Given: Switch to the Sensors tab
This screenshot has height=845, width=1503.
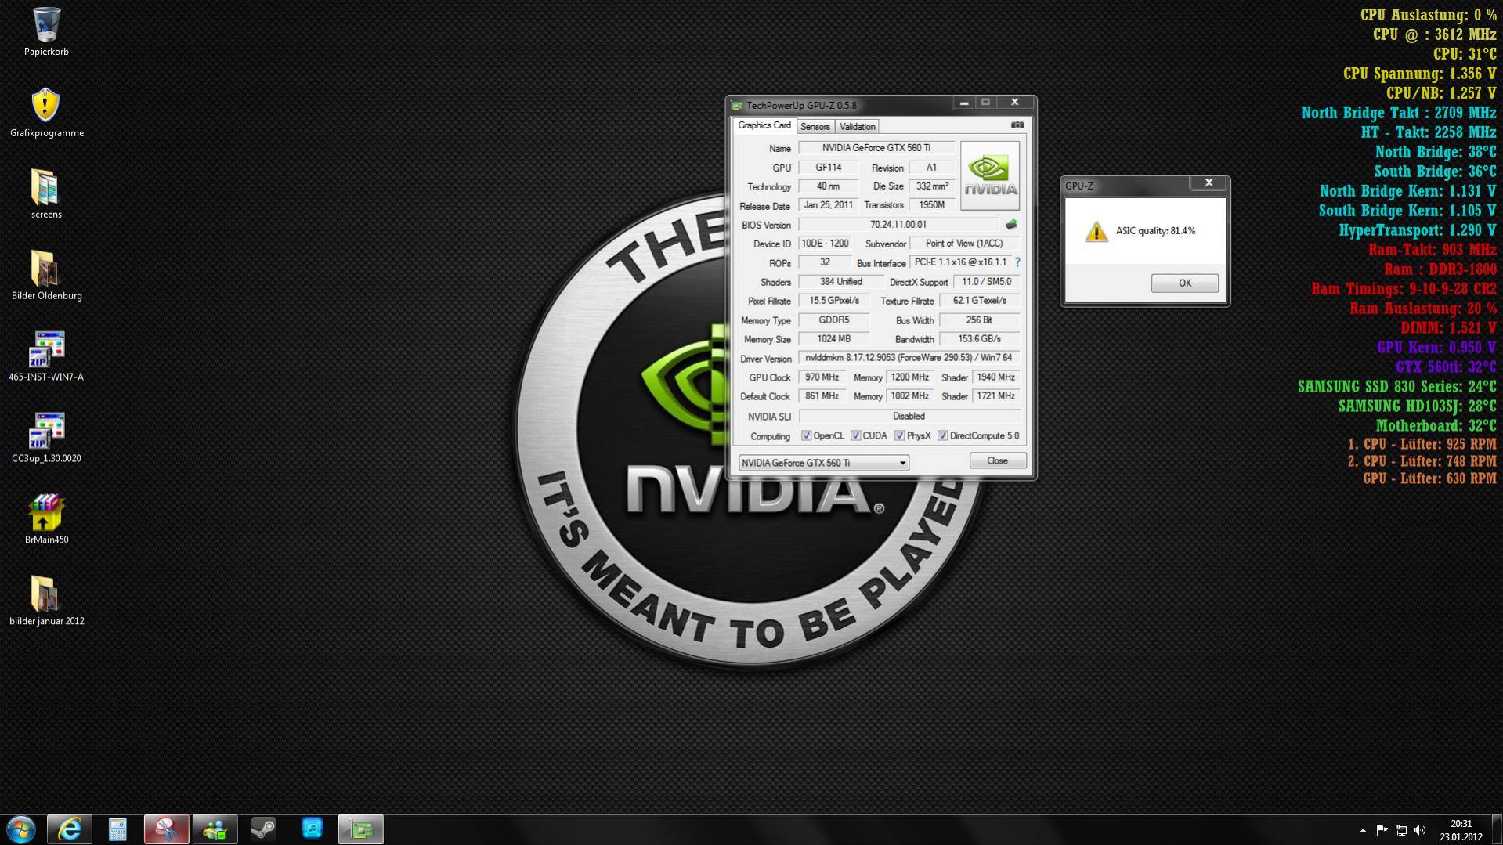Looking at the screenshot, I should (x=815, y=126).
